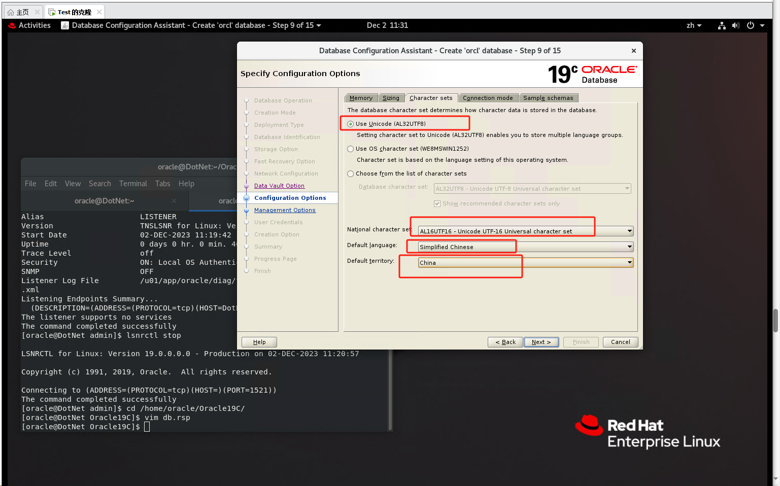The height and width of the screenshot is (486, 780).
Task: Open the terminal Search menu
Action: (x=100, y=184)
